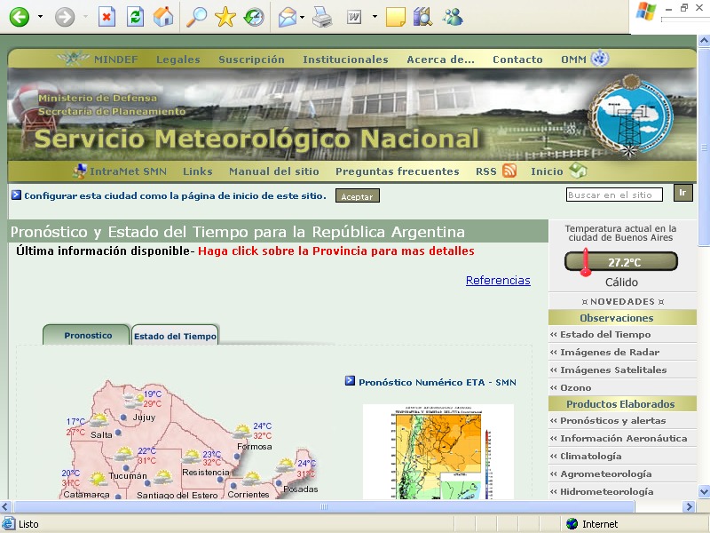The width and height of the screenshot is (710, 533).
Task: Click the Referencias link
Action: [498, 280]
